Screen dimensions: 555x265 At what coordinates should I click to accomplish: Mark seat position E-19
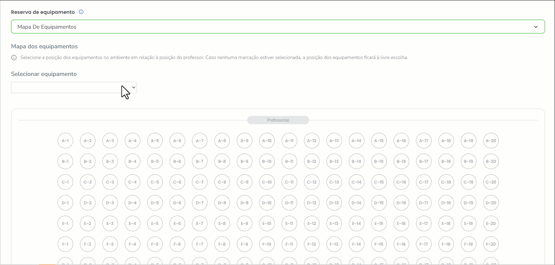pyautogui.click(x=468, y=224)
